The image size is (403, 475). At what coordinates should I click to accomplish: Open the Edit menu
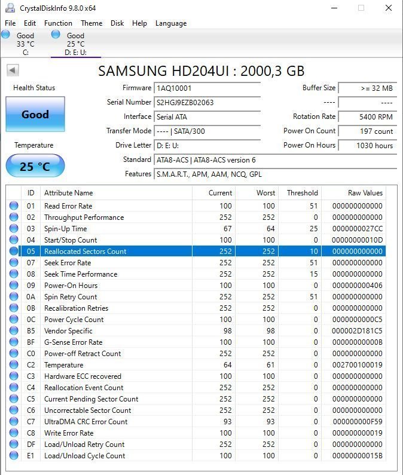30,23
